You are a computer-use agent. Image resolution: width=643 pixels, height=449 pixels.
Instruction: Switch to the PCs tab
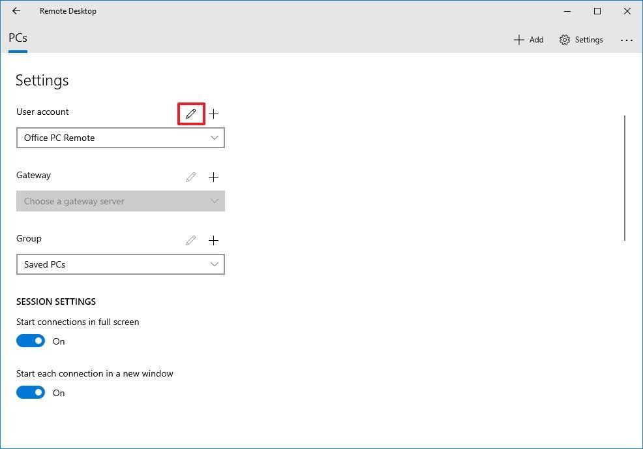click(x=18, y=38)
